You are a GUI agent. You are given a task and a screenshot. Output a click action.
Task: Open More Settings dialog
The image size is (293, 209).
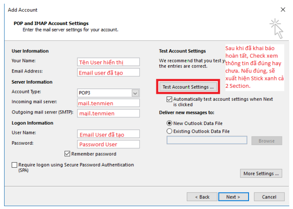pyautogui.click(x=261, y=173)
